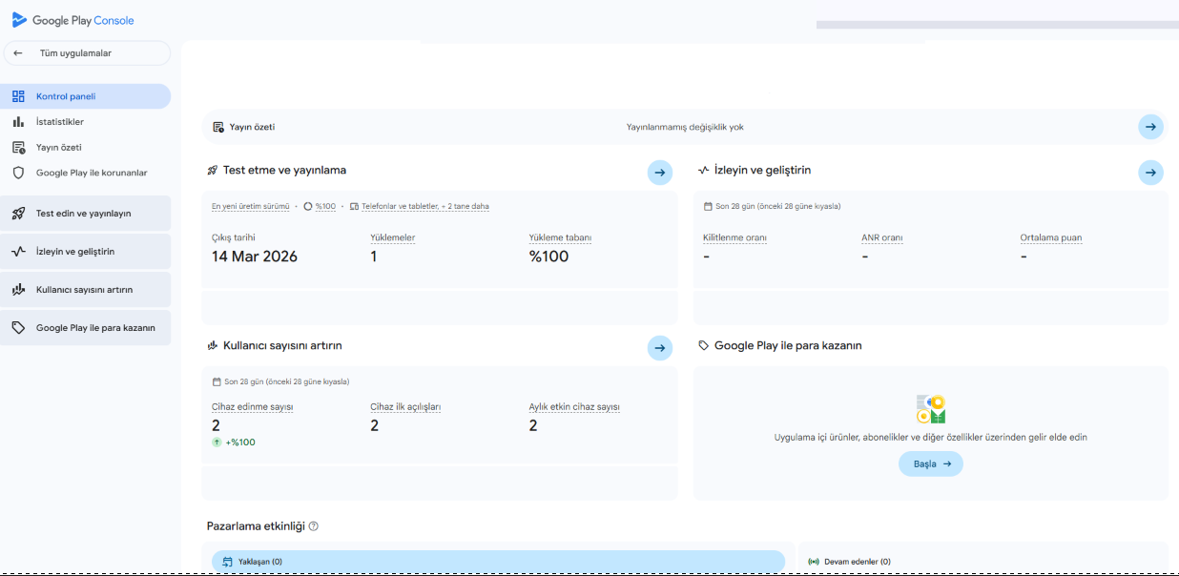1179x576 pixels.
Task: Click the Yüklemeler label
Action: click(393, 237)
